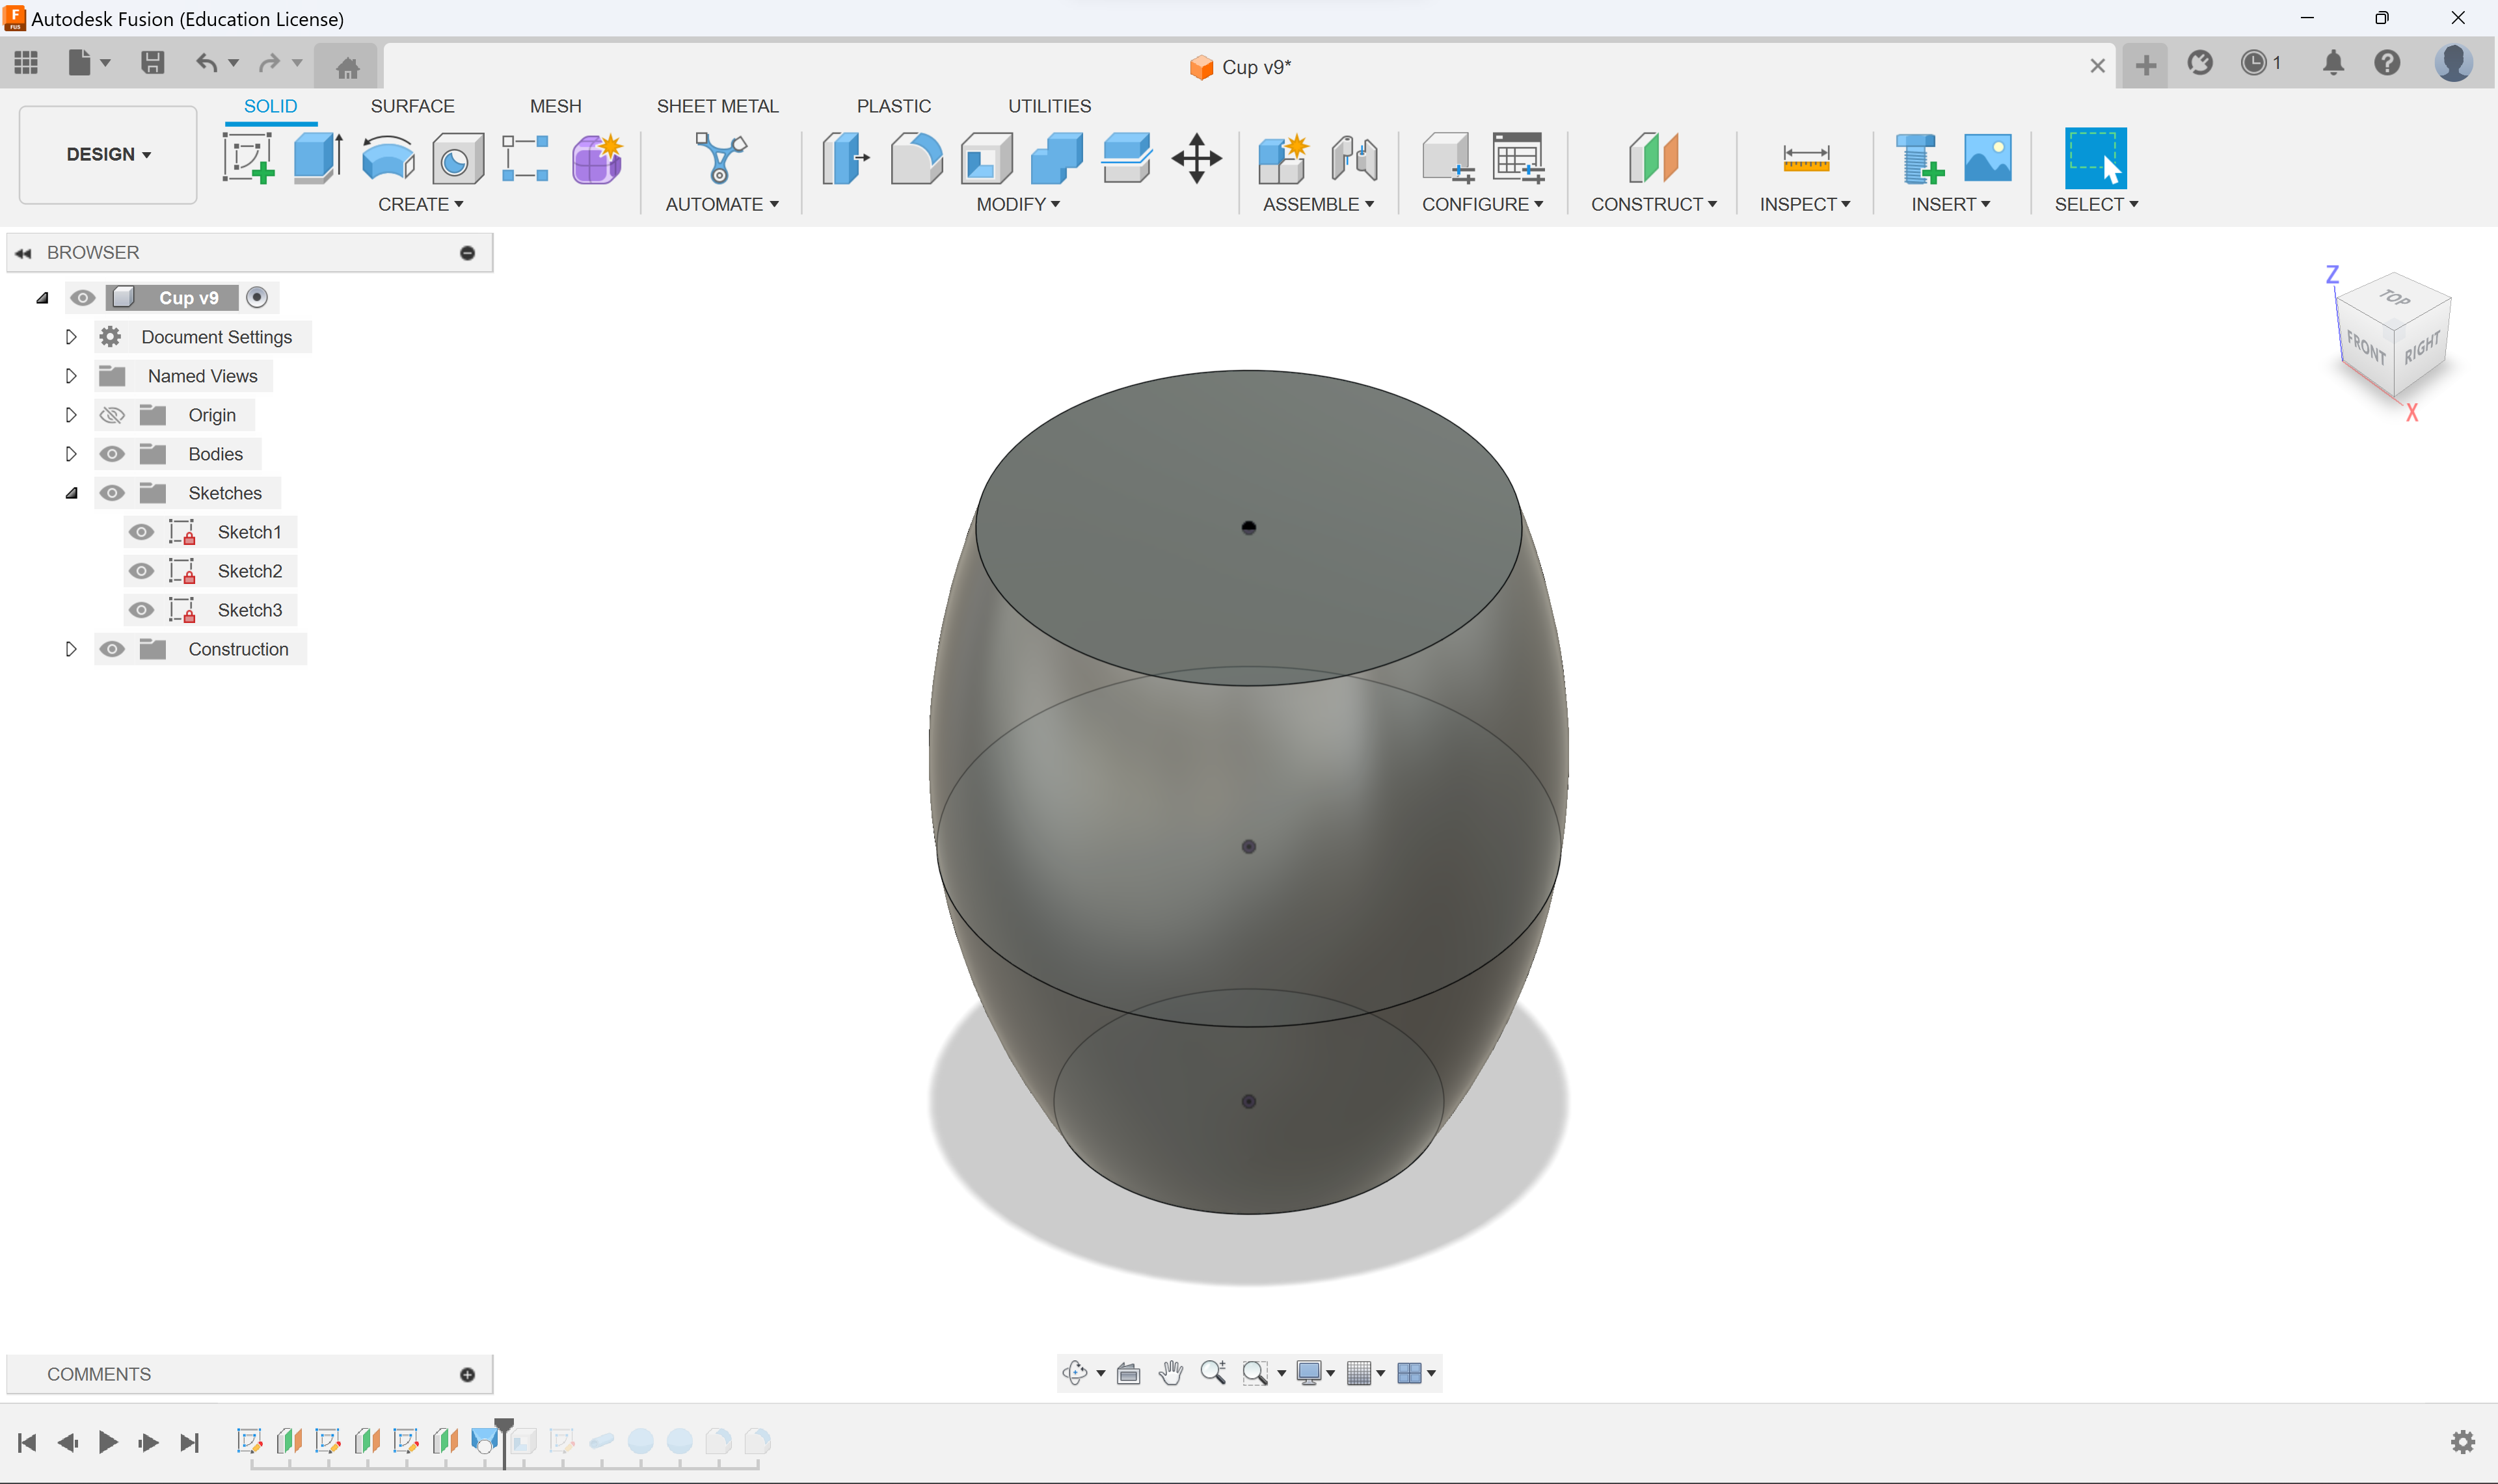2498x1484 pixels.
Task: Switch to SURFACE tab
Action: click(412, 106)
